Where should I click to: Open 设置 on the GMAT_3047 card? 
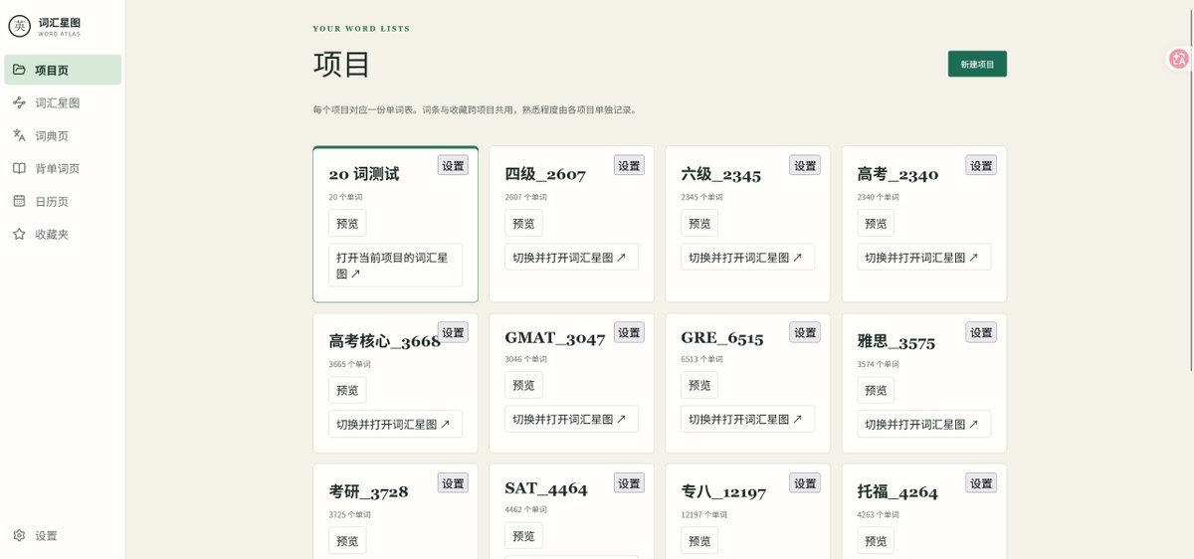[x=629, y=332]
